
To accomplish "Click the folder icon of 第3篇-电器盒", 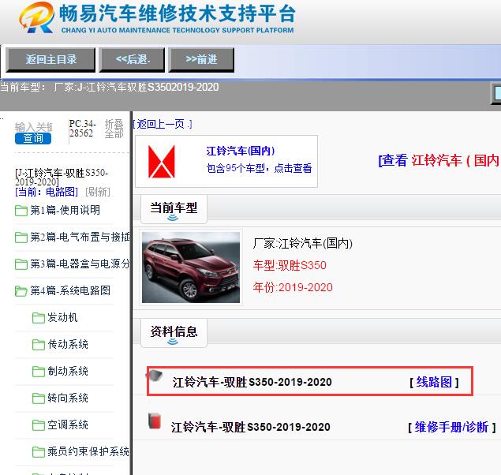I will [21, 264].
